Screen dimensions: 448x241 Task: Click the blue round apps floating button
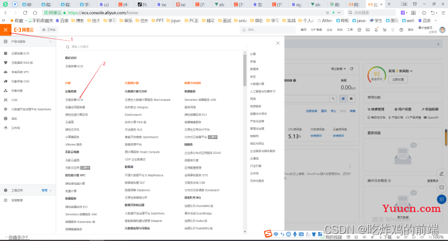(441, 199)
